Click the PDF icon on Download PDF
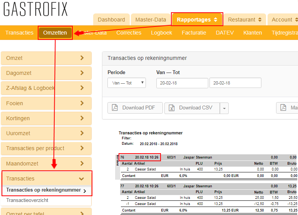The width and height of the screenshot is (298, 215). pos(115,108)
